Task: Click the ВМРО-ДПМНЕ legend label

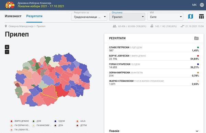Action: [22, 121]
